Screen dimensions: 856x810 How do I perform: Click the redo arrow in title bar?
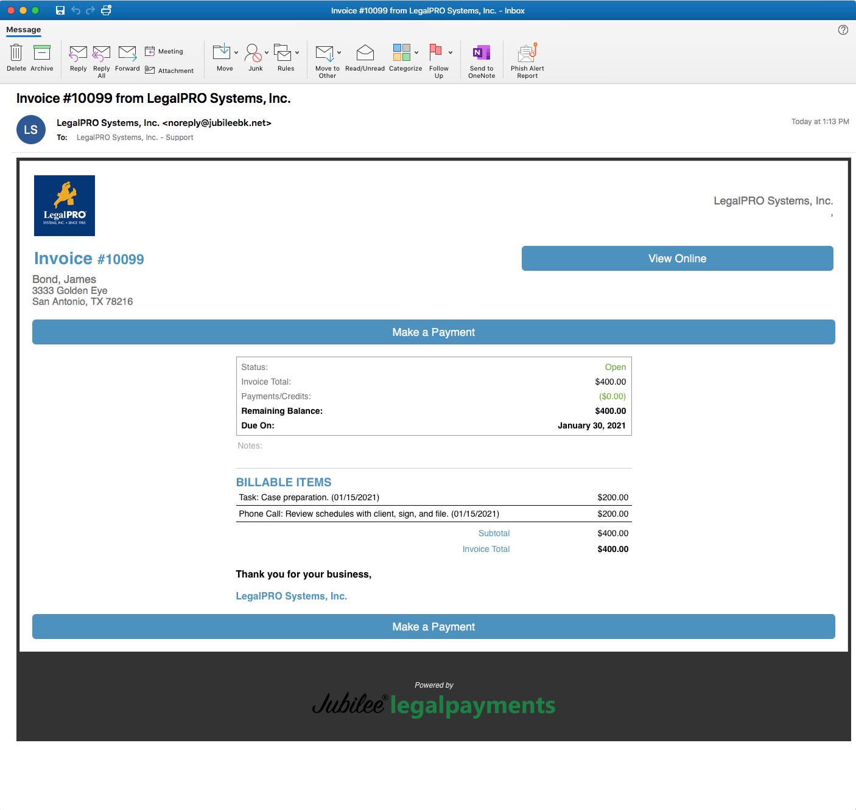pyautogui.click(x=90, y=10)
